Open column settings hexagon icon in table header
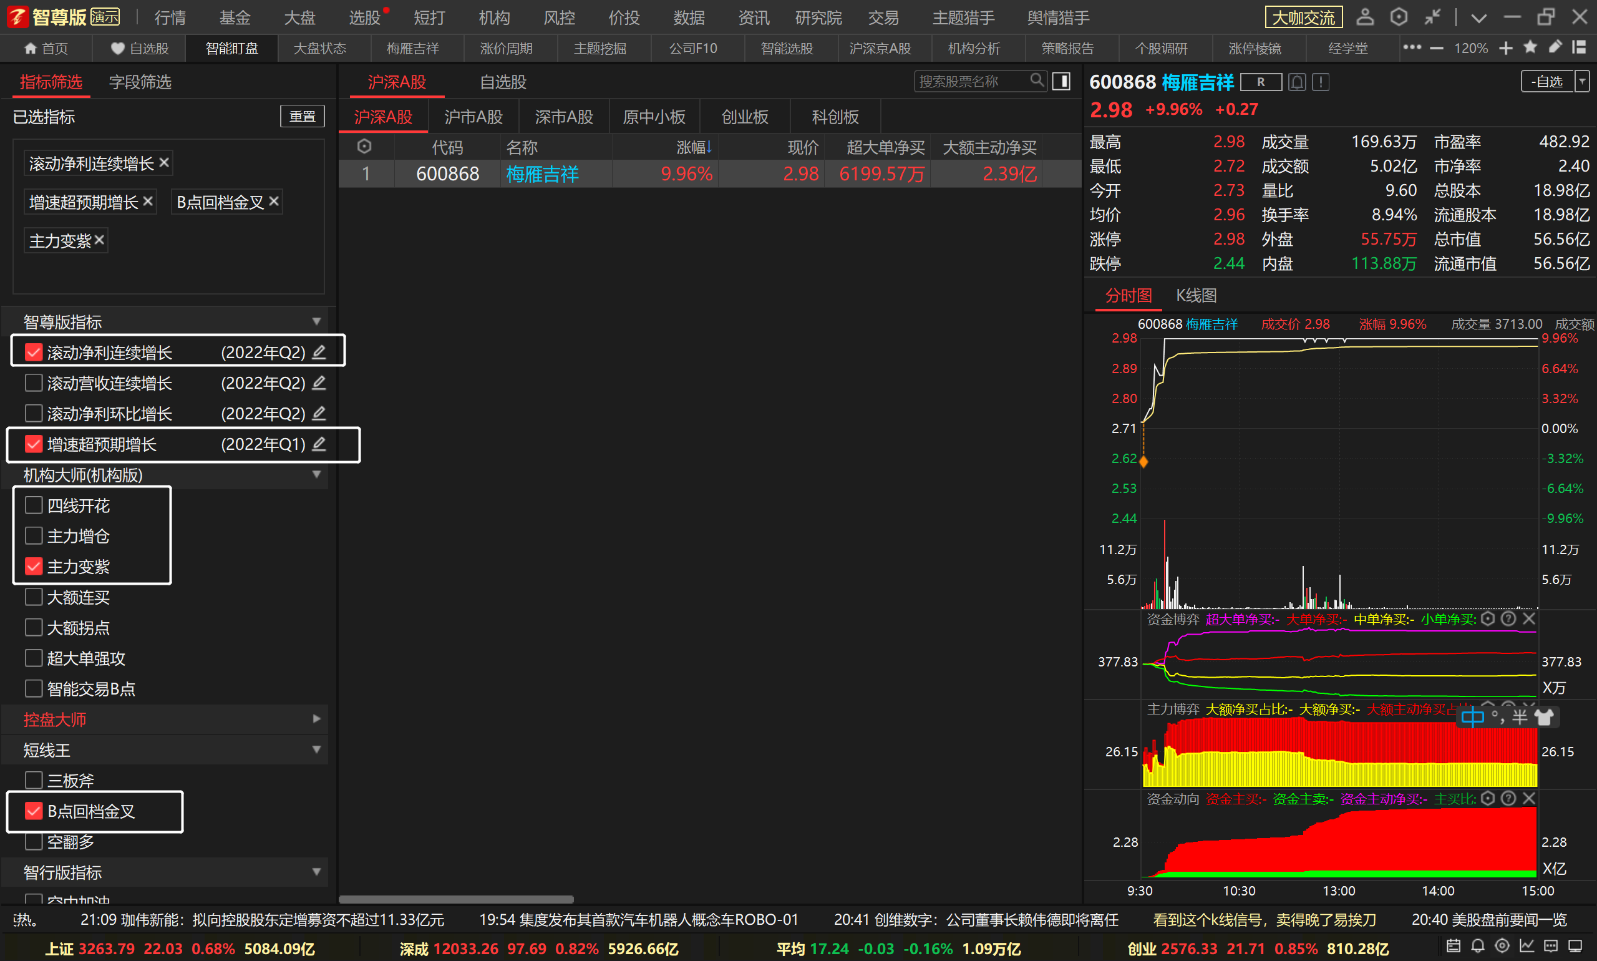The width and height of the screenshot is (1597, 961). 364,147
